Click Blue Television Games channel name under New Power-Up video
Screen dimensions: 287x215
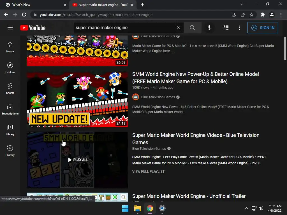click(158, 97)
